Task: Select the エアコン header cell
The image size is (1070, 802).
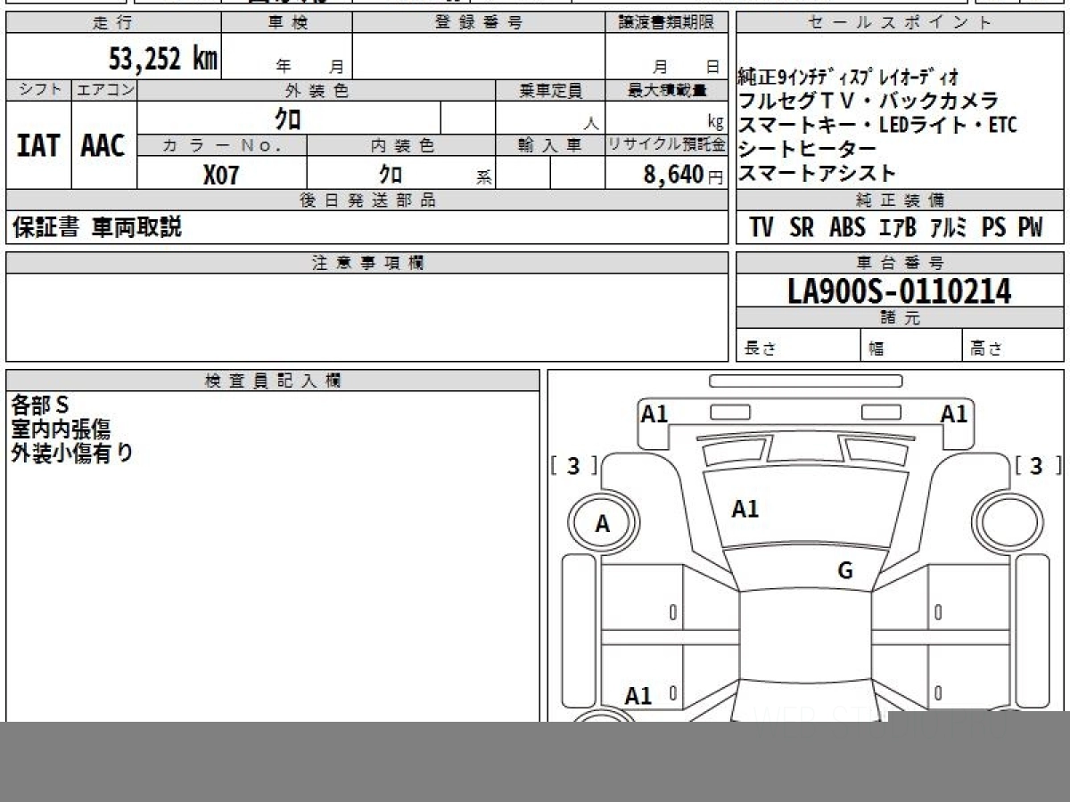Action: click(104, 90)
